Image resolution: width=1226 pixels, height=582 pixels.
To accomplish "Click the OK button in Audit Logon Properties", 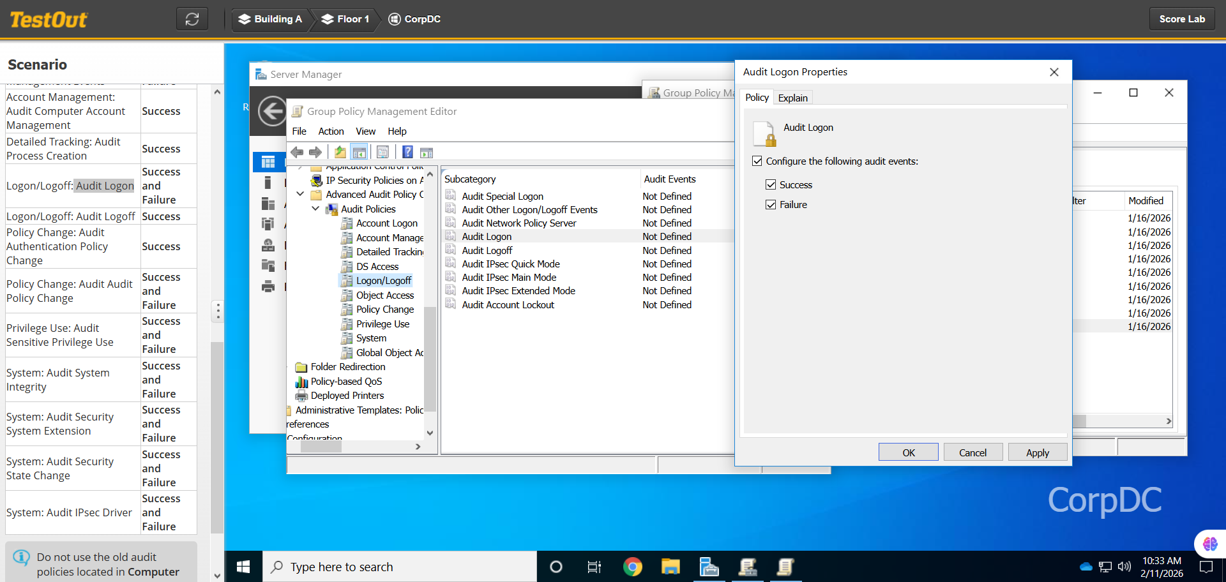I will 908,452.
